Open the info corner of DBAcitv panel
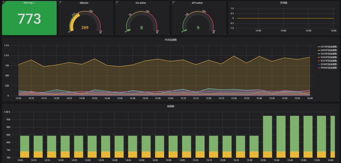The image size is (341, 163). pos(60,2)
